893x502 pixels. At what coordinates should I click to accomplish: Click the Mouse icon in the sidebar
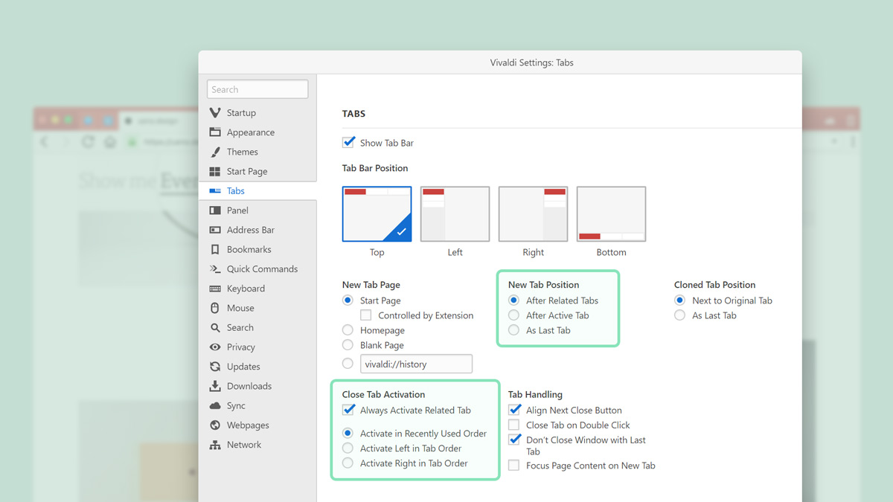pyautogui.click(x=215, y=308)
